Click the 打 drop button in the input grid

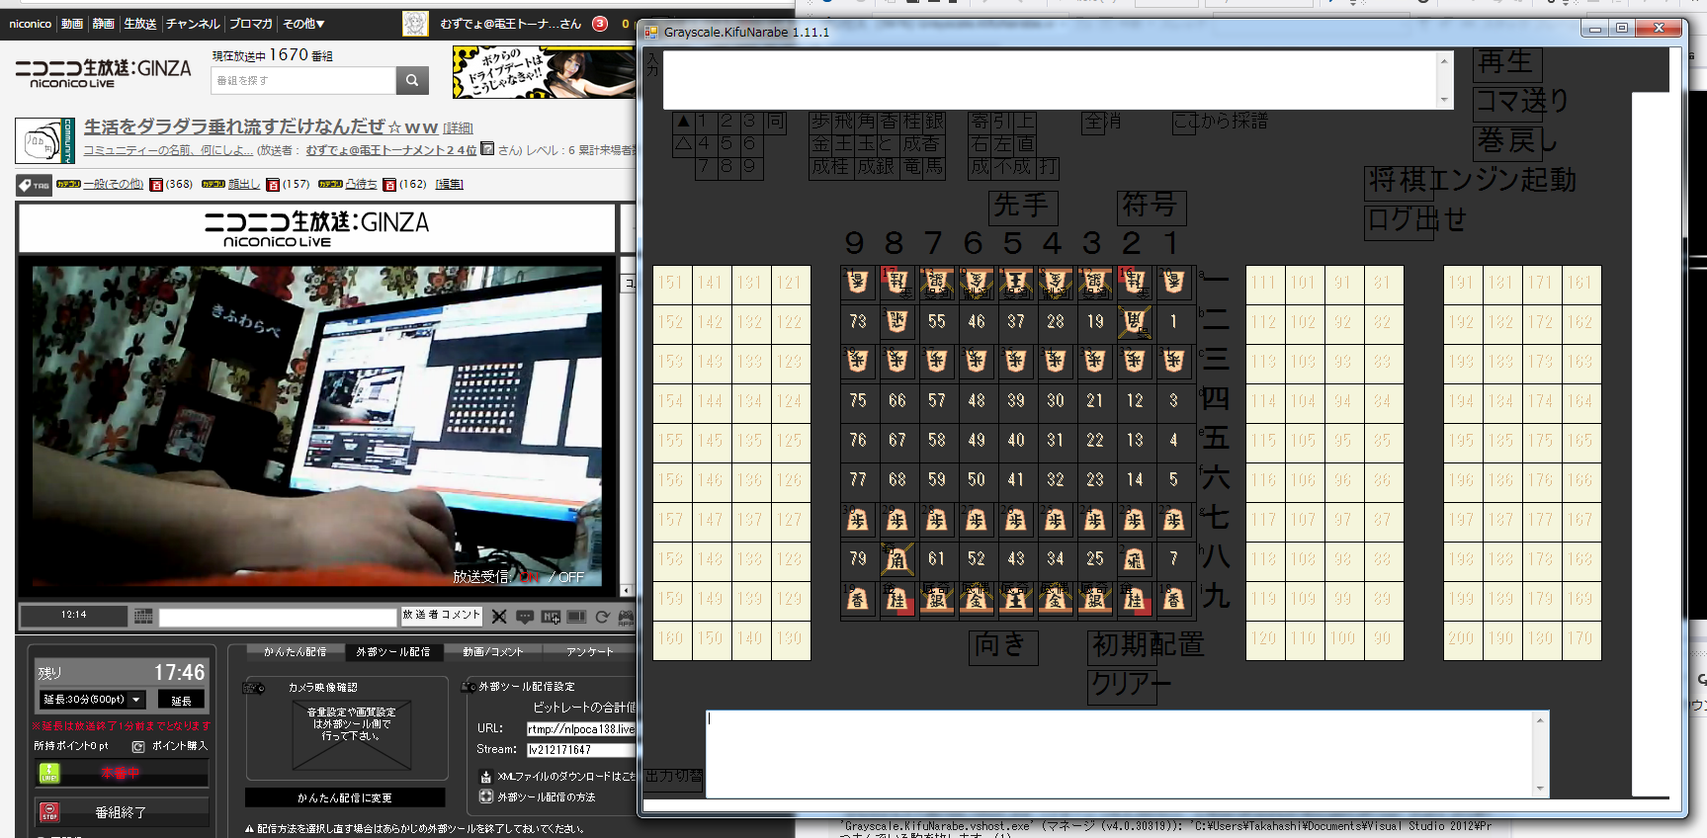1048,167
